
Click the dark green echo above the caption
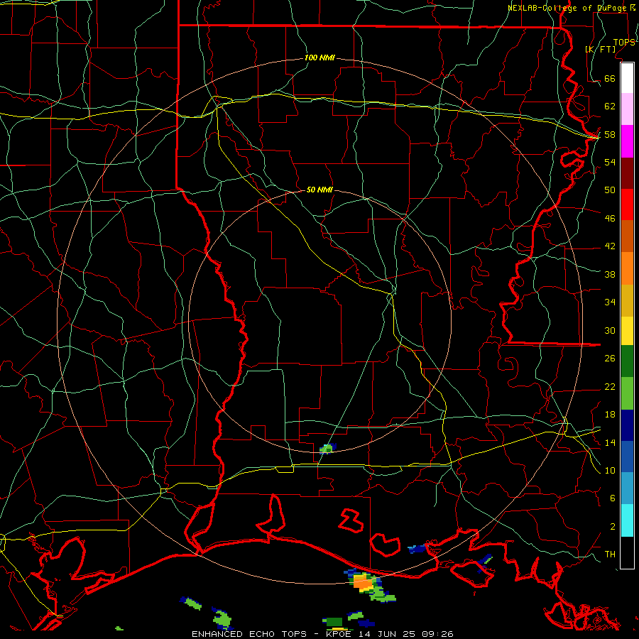pyautogui.click(x=334, y=622)
